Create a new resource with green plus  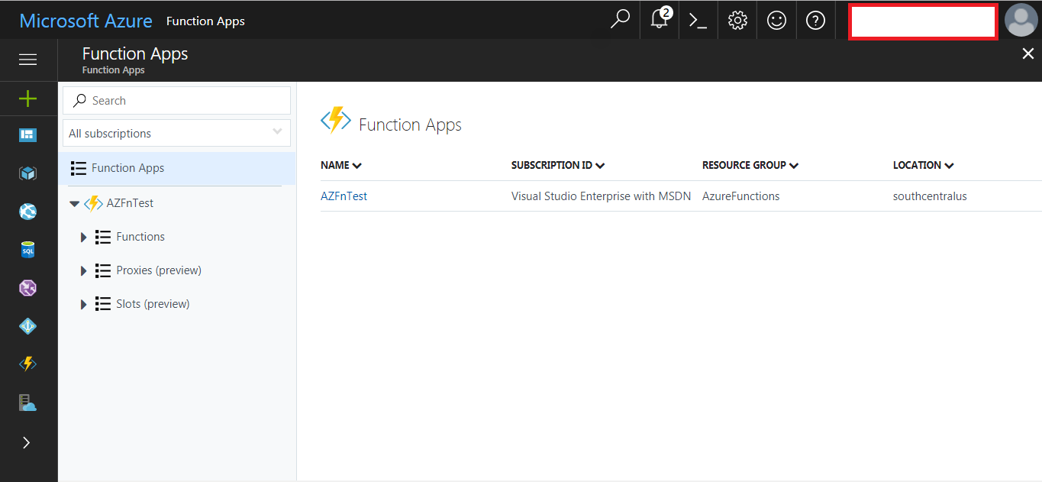coord(28,99)
